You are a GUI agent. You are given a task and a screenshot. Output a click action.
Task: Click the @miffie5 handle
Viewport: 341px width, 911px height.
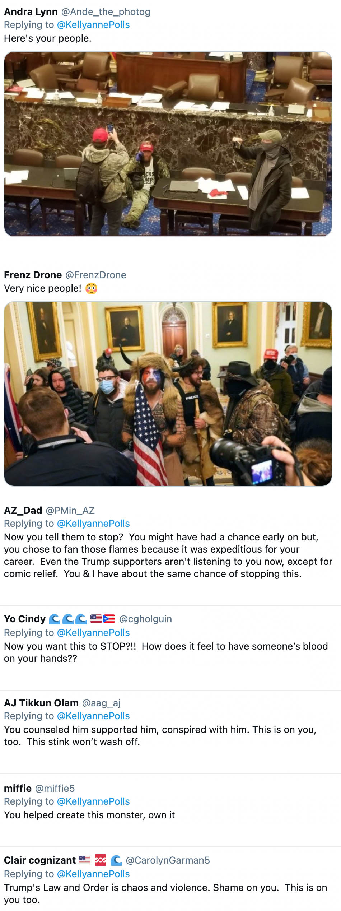point(55,789)
